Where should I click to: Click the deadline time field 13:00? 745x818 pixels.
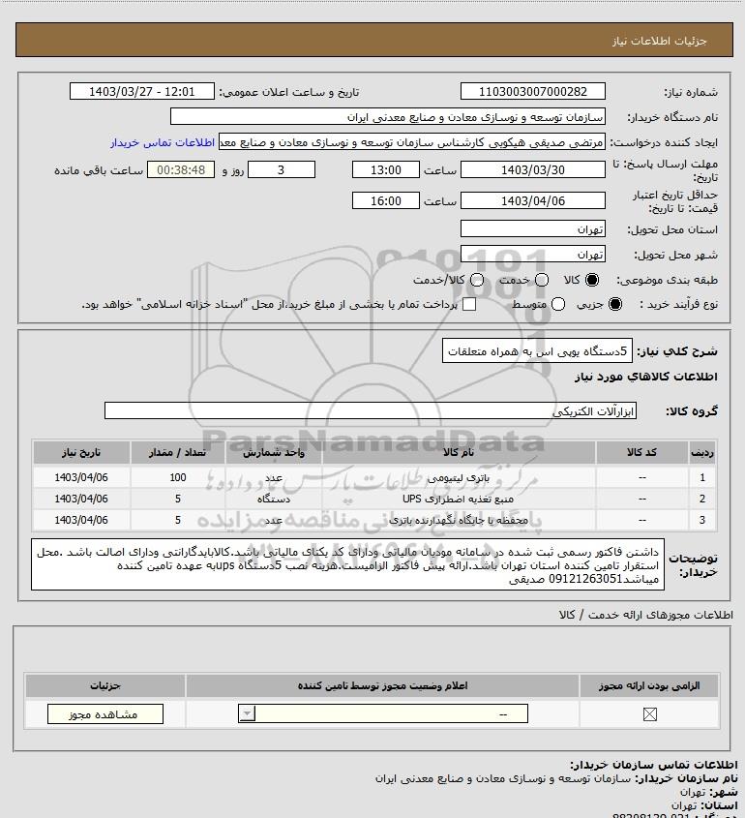point(386,170)
